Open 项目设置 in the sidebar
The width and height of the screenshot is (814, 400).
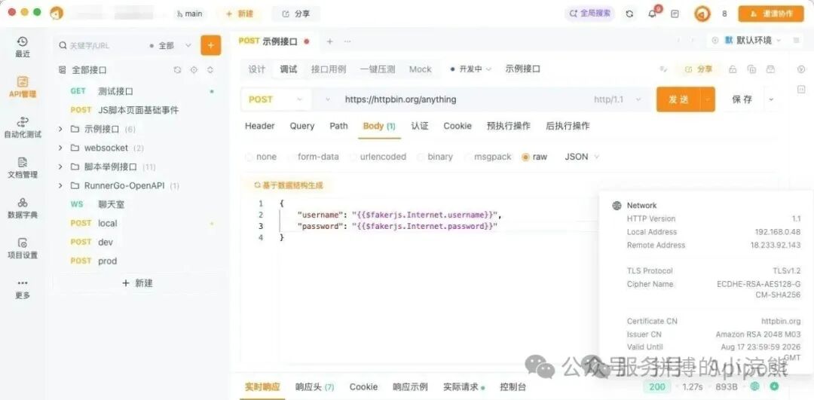click(23, 248)
